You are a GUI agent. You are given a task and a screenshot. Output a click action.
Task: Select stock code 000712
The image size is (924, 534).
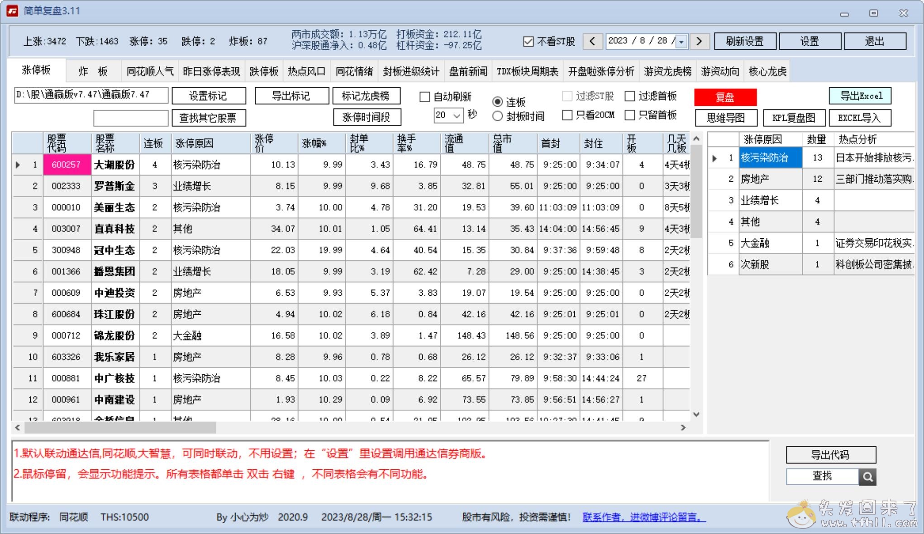tap(67, 336)
